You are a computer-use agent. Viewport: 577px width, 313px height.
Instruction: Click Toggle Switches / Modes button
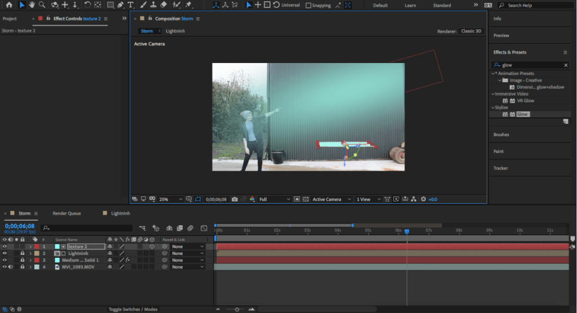[x=133, y=309]
